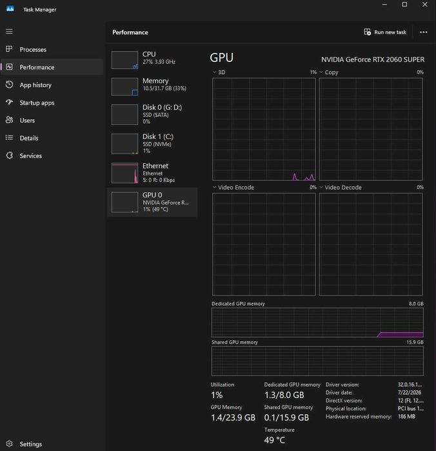Click the Hardware reserved memory 186 MB value
The width and height of the screenshot is (436, 451).
coord(406,416)
